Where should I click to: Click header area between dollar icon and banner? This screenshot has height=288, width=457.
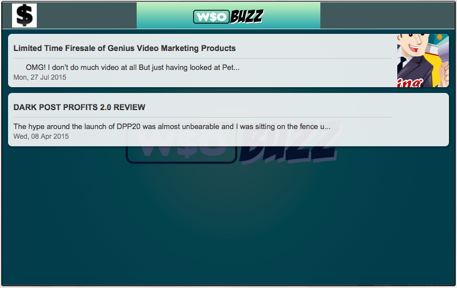(87, 15)
